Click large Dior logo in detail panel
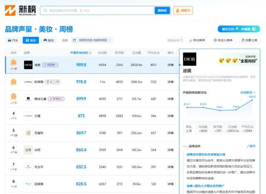The image size is (266, 194). pos(190,60)
